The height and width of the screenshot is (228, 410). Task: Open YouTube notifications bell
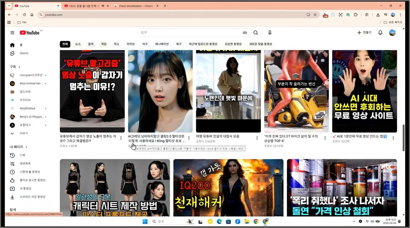click(x=380, y=33)
